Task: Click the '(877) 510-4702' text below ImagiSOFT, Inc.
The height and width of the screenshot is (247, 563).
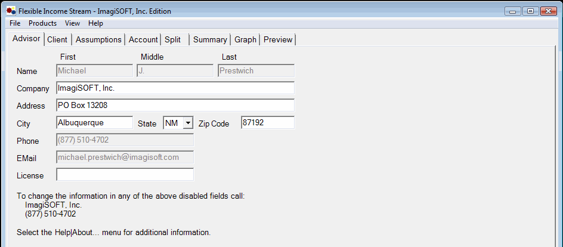Action: pos(51,214)
